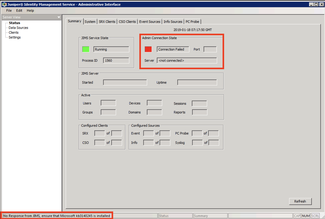Click the green JIMS service state indicator

point(86,49)
